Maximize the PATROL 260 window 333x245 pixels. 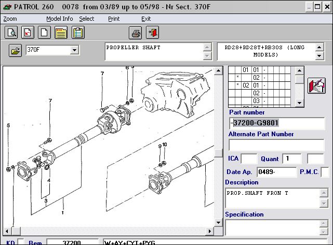(x=317, y=7)
